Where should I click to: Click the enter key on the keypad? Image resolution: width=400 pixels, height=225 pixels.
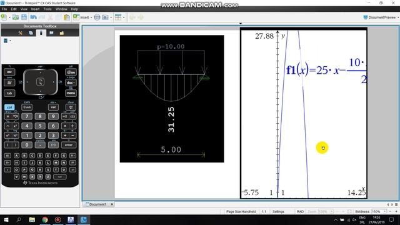point(69,145)
